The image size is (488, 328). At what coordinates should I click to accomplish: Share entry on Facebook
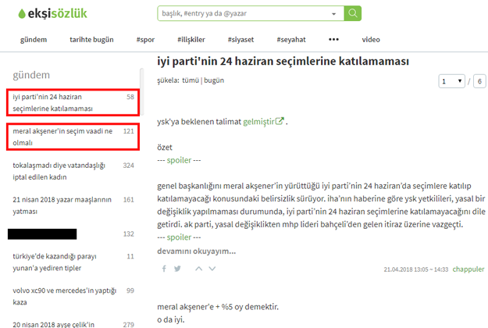[x=164, y=269]
